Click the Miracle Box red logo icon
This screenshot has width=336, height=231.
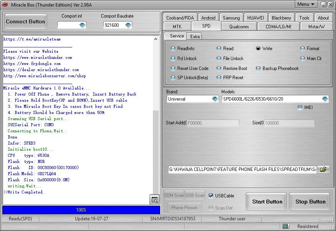5,5
